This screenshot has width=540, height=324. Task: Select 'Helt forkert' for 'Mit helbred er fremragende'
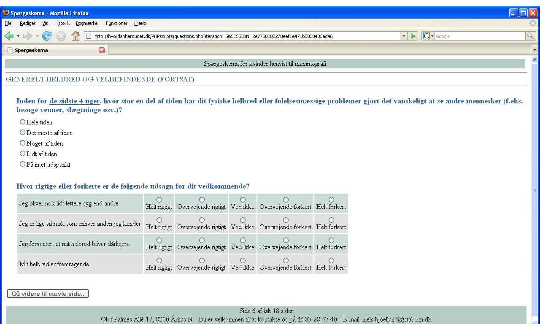pos(331,261)
